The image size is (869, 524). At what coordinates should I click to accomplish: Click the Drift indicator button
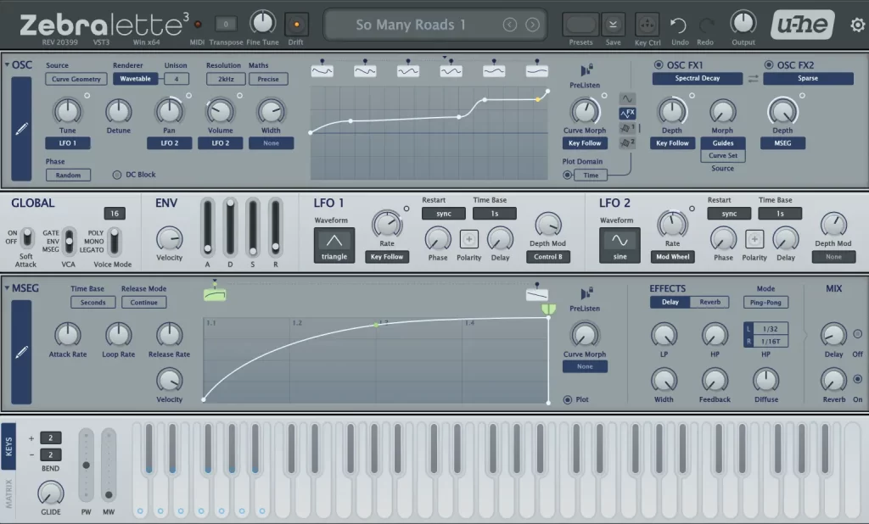pyautogui.click(x=296, y=25)
